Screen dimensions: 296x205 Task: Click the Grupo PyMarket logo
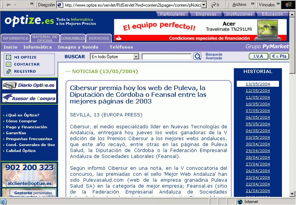(x=267, y=46)
